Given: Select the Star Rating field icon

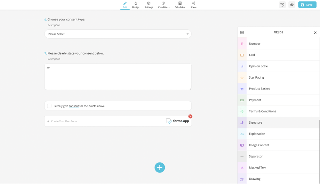Looking at the screenshot, I should tap(242, 78).
